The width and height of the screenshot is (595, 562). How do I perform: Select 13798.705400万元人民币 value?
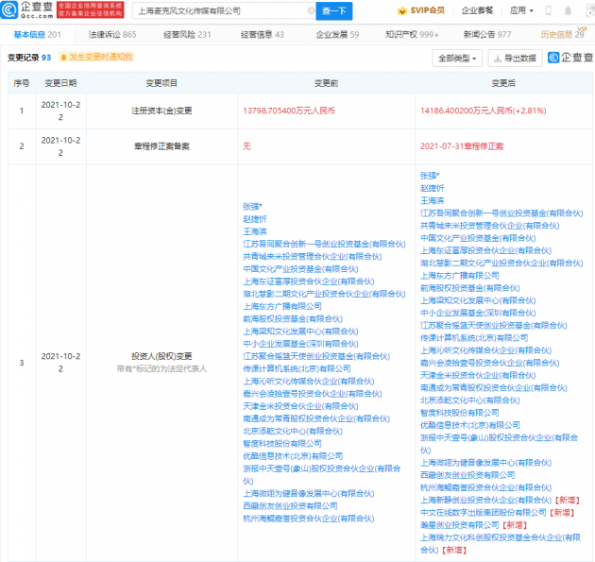click(x=289, y=111)
